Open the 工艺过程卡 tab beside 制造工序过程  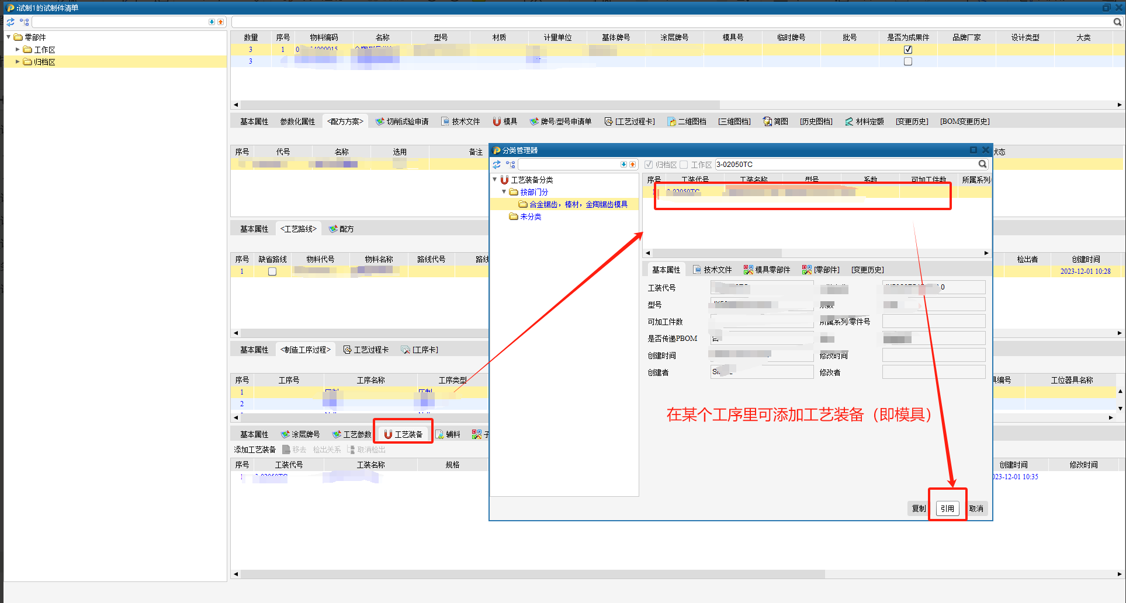click(366, 350)
